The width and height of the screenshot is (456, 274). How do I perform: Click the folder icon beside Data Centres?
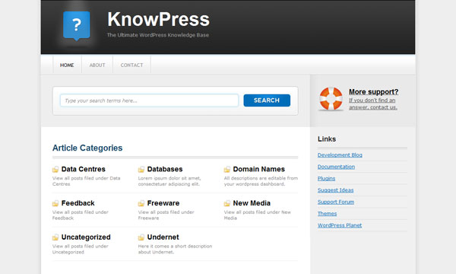click(x=55, y=169)
